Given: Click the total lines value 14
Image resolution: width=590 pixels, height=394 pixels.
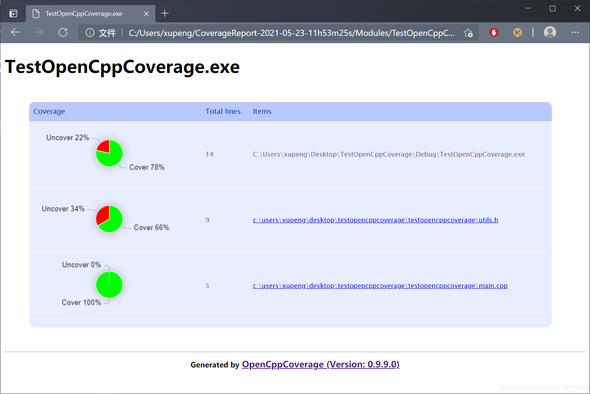Looking at the screenshot, I should tap(210, 154).
